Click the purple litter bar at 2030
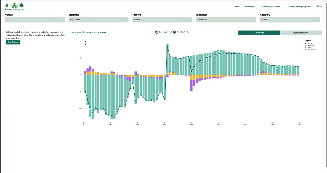The image size is (327, 173). point(192,85)
